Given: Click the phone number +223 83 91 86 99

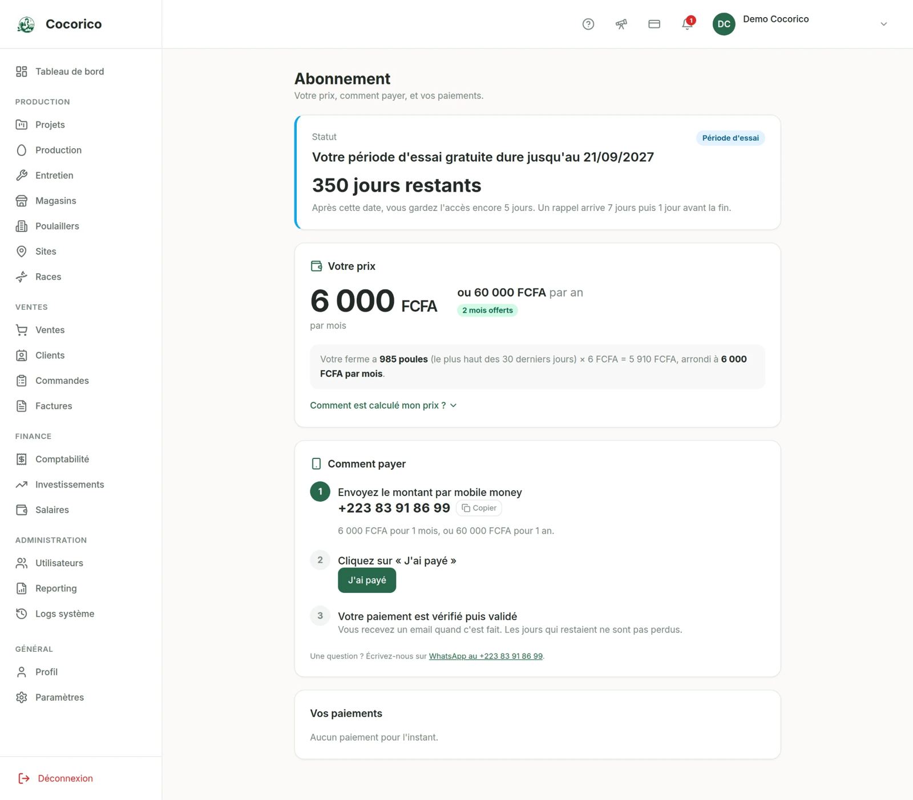Looking at the screenshot, I should tap(394, 508).
